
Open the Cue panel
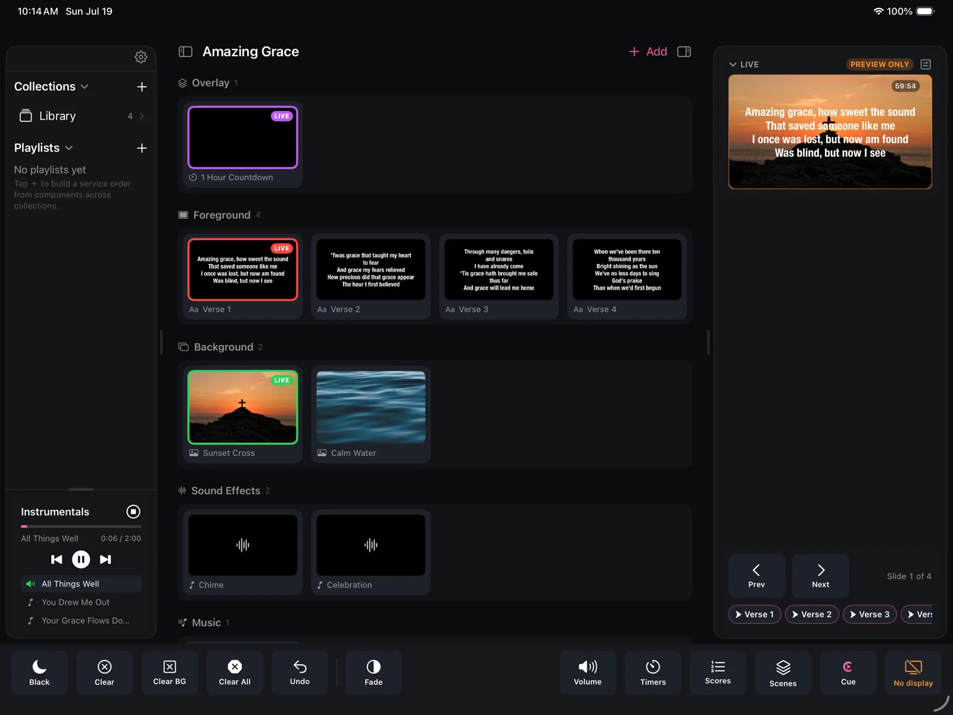coord(848,672)
